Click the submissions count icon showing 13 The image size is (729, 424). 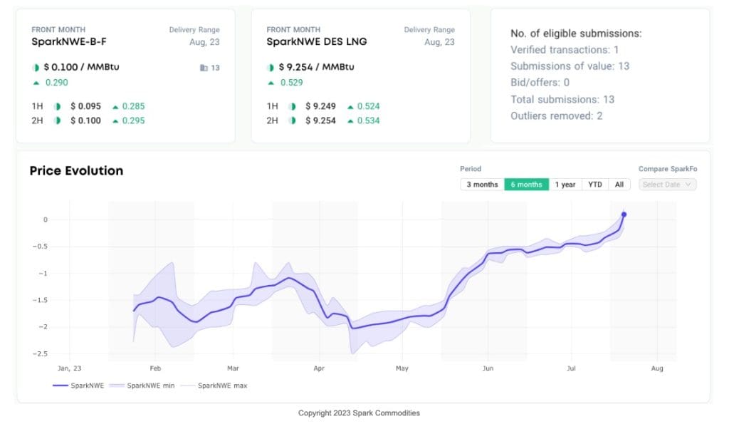[x=204, y=68]
